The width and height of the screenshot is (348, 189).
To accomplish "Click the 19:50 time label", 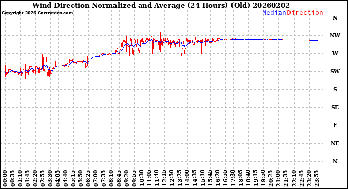I will [x=263, y=179].
